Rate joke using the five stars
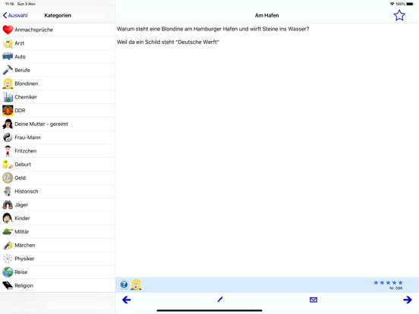The image size is (419, 314). (388, 282)
